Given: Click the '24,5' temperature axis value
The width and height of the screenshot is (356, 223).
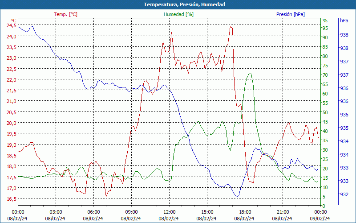Looking at the screenshot, I should point(12,25).
